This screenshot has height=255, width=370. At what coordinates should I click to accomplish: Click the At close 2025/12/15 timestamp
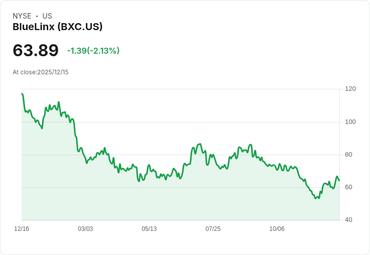(x=40, y=72)
